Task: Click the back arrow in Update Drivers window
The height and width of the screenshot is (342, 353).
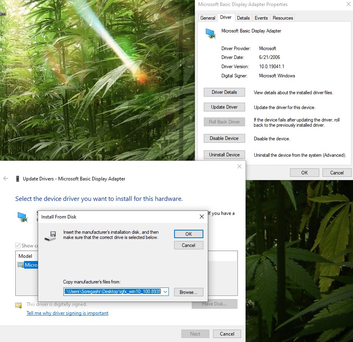Action: click(x=6, y=179)
